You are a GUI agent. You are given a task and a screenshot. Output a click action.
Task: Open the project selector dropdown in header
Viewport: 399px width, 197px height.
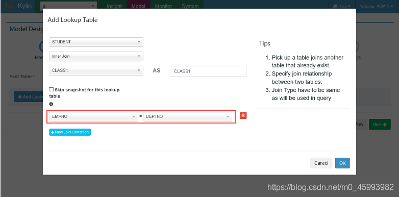pos(68,6)
